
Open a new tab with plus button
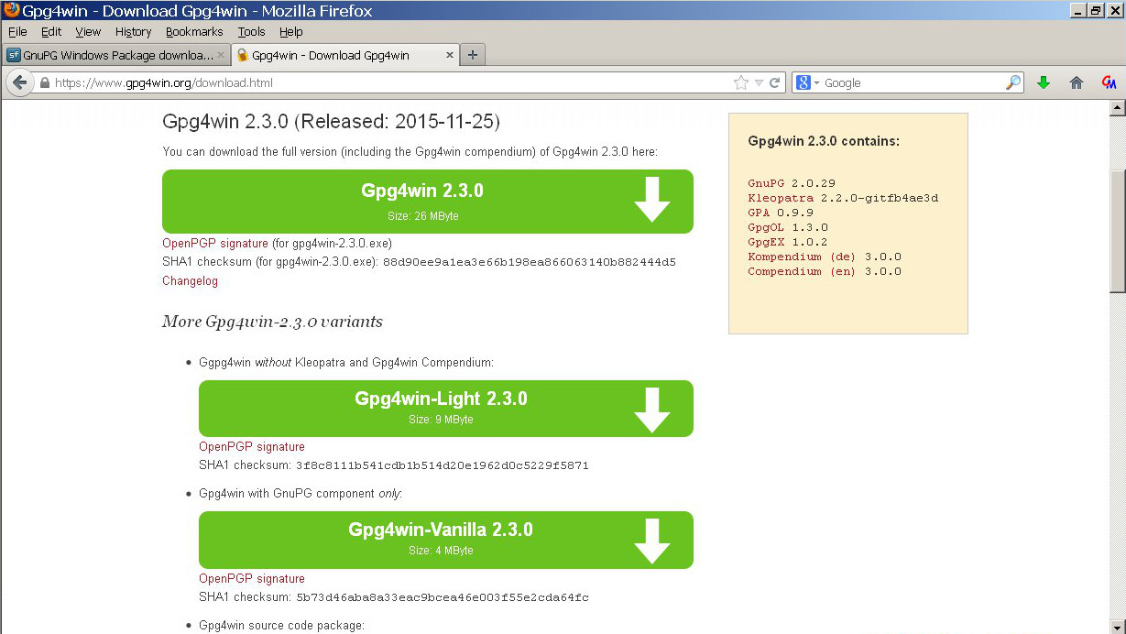click(x=473, y=55)
